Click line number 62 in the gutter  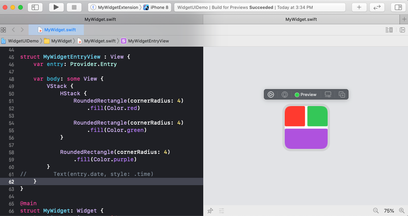(x=12, y=181)
